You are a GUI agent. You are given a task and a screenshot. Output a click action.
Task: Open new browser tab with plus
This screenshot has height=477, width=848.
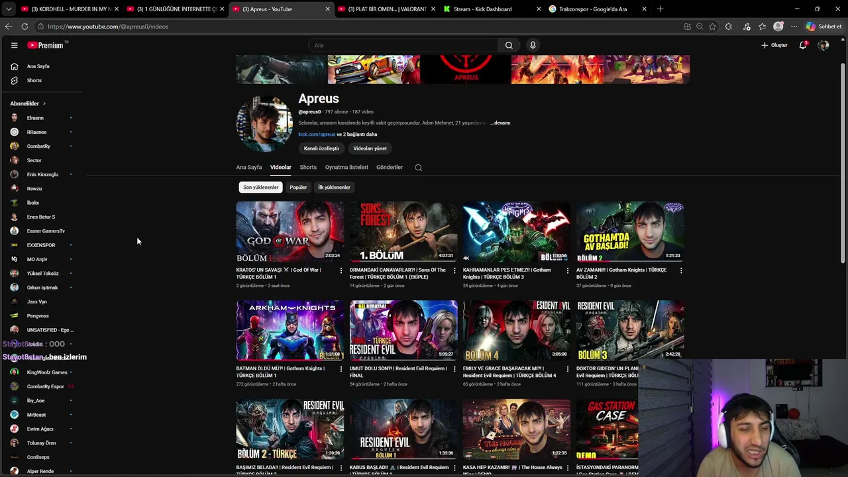click(x=660, y=9)
